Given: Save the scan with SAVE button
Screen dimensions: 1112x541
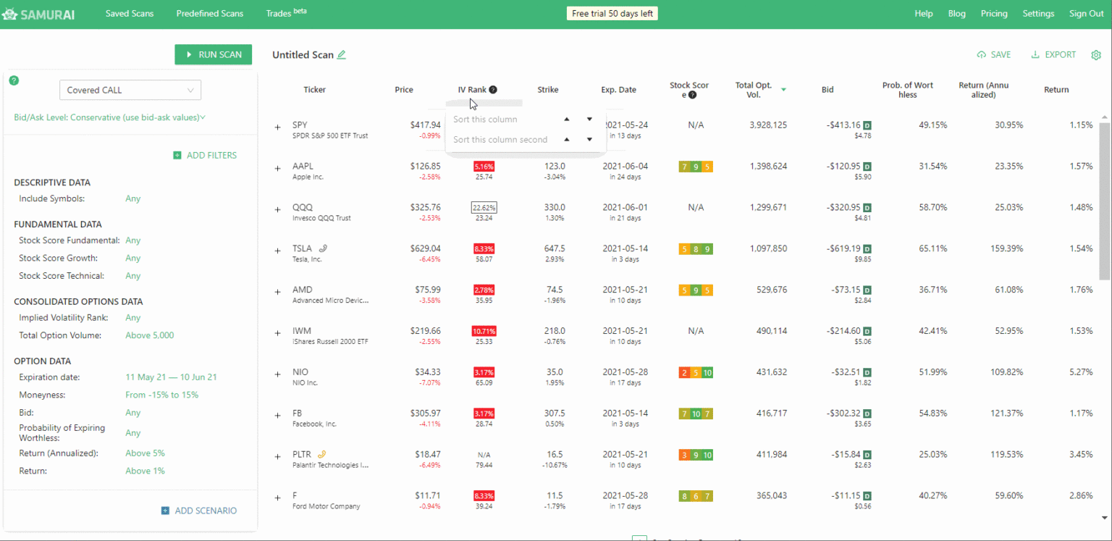Looking at the screenshot, I should (994, 55).
